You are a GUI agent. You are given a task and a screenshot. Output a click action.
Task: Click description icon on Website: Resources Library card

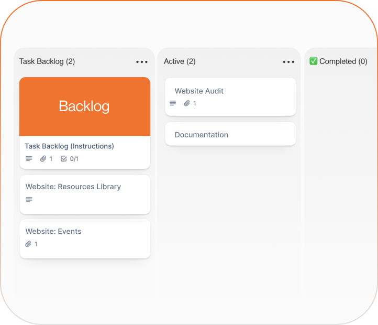(x=29, y=199)
